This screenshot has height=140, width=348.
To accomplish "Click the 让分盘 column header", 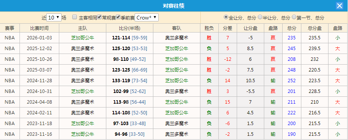I will (x=250, y=28).
